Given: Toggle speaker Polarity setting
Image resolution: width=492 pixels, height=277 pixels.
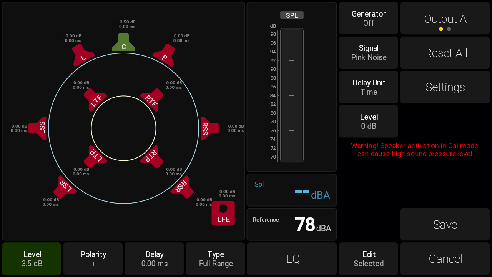Looking at the screenshot, I should (x=93, y=259).
